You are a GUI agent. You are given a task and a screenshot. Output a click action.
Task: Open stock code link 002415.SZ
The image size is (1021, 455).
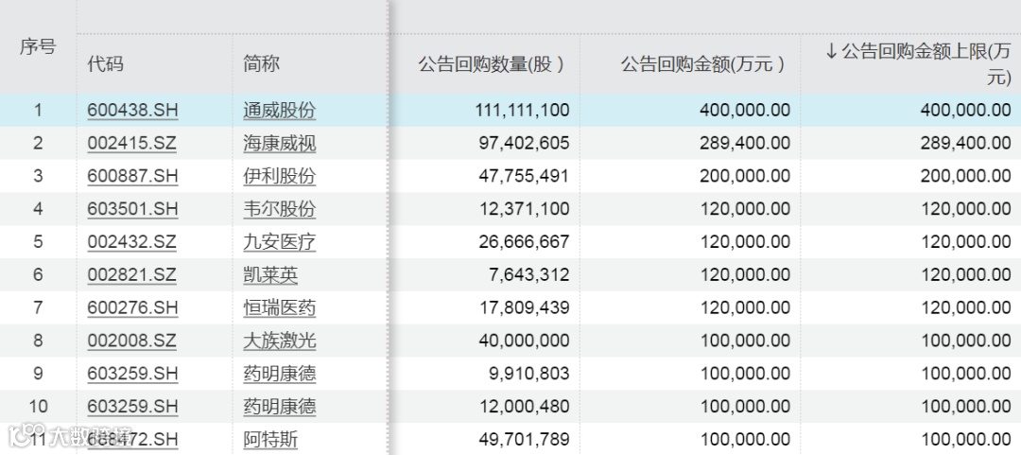click(x=132, y=144)
